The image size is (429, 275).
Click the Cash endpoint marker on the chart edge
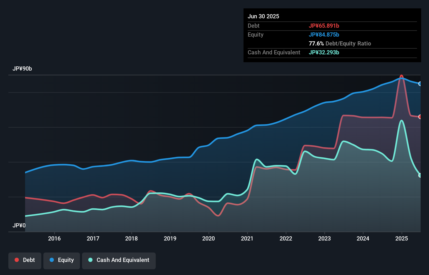point(420,175)
